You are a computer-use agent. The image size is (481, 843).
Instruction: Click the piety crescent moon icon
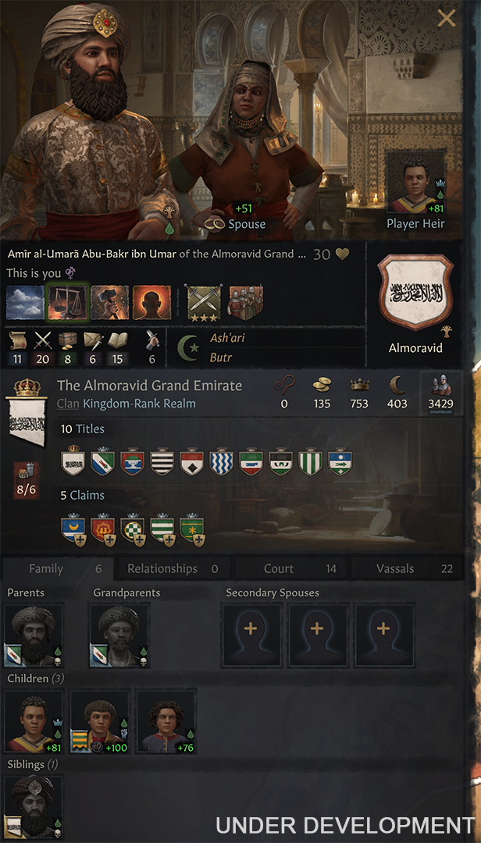coord(397,385)
